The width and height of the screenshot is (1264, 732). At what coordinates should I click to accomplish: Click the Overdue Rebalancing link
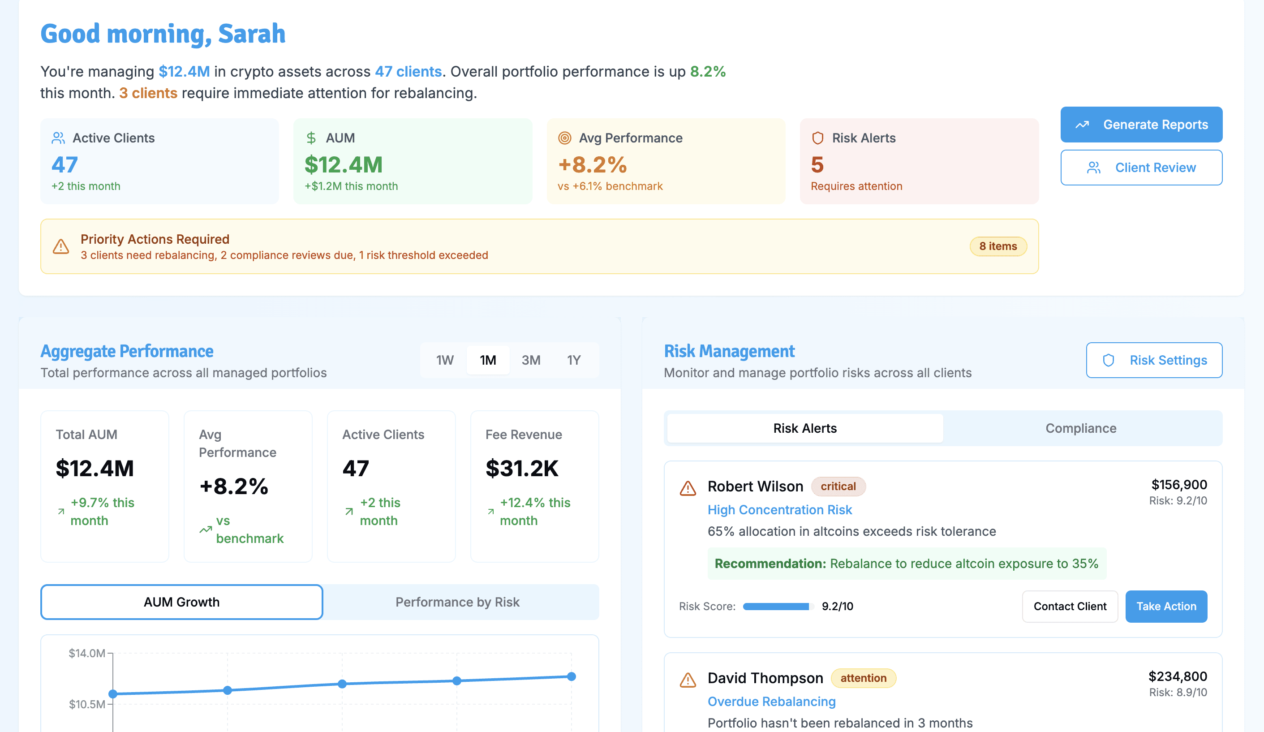(x=771, y=702)
